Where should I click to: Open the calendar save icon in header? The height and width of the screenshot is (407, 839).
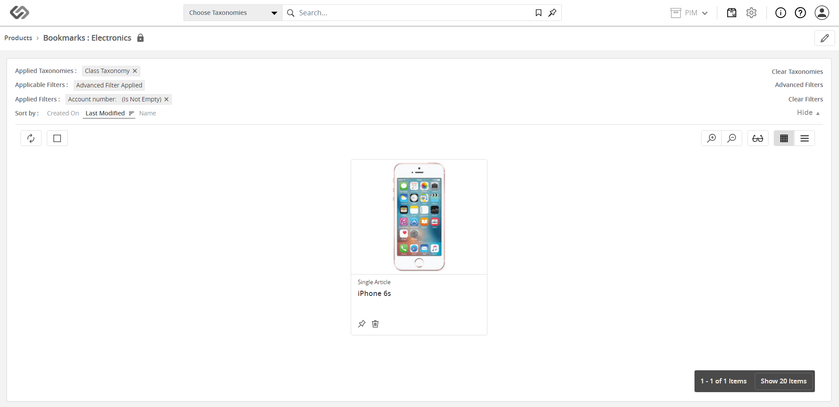[732, 13]
